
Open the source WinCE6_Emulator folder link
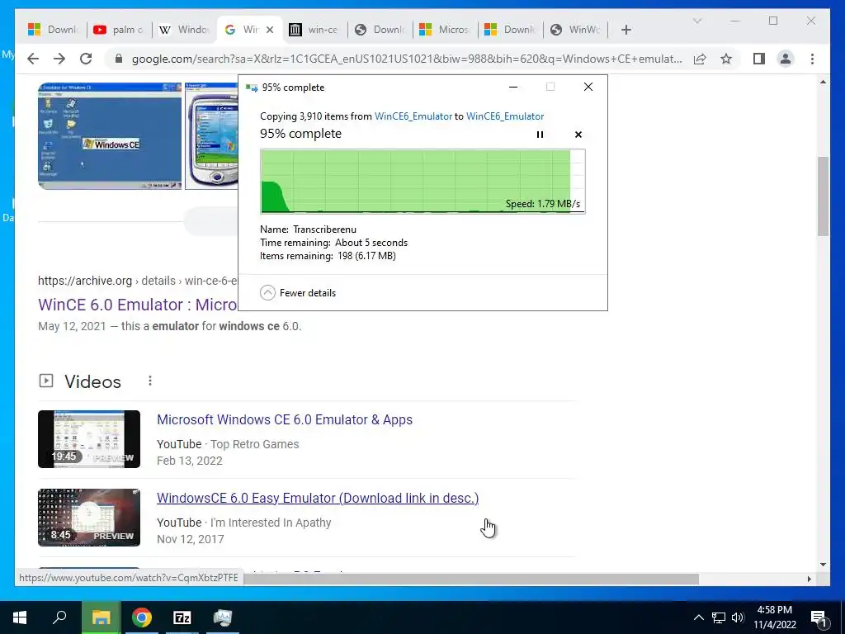tap(413, 116)
